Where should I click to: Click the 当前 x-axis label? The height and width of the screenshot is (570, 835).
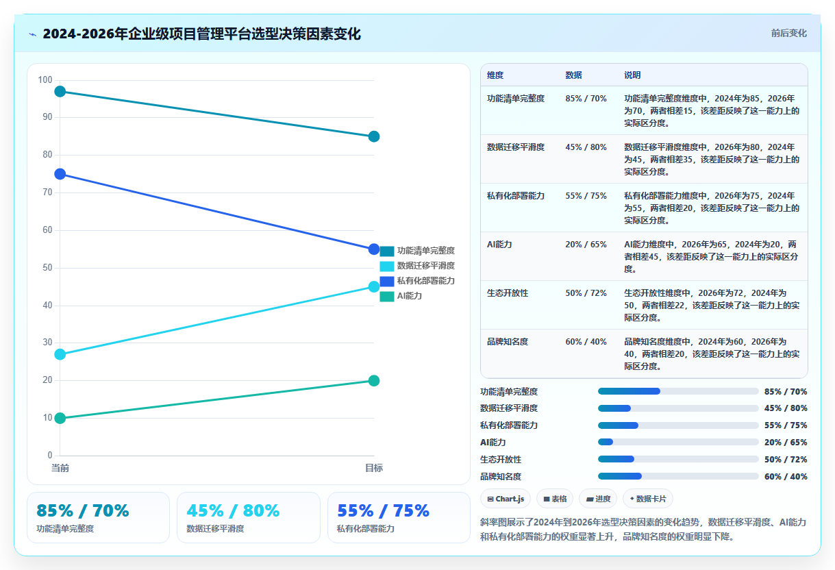coord(60,468)
